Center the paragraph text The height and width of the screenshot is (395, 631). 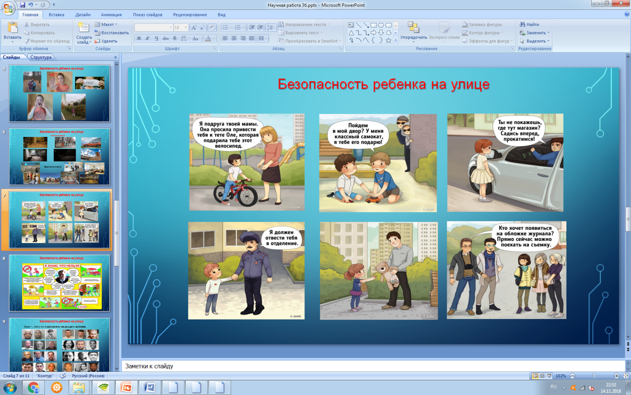click(x=234, y=38)
